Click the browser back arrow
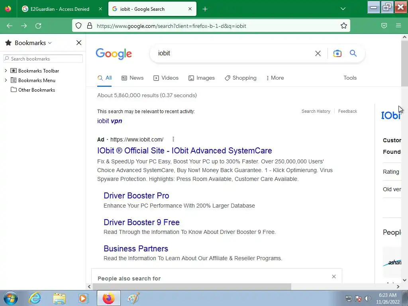The image size is (408, 306). (x=10, y=26)
